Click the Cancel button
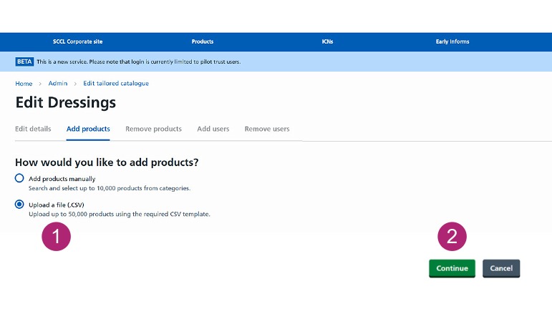 coord(501,268)
